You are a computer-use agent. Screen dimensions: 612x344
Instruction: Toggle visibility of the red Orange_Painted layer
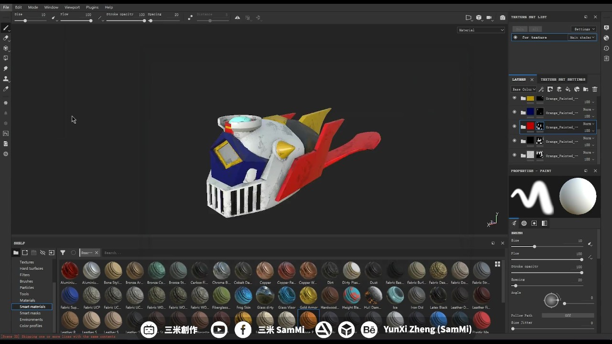[x=514, y=126]
